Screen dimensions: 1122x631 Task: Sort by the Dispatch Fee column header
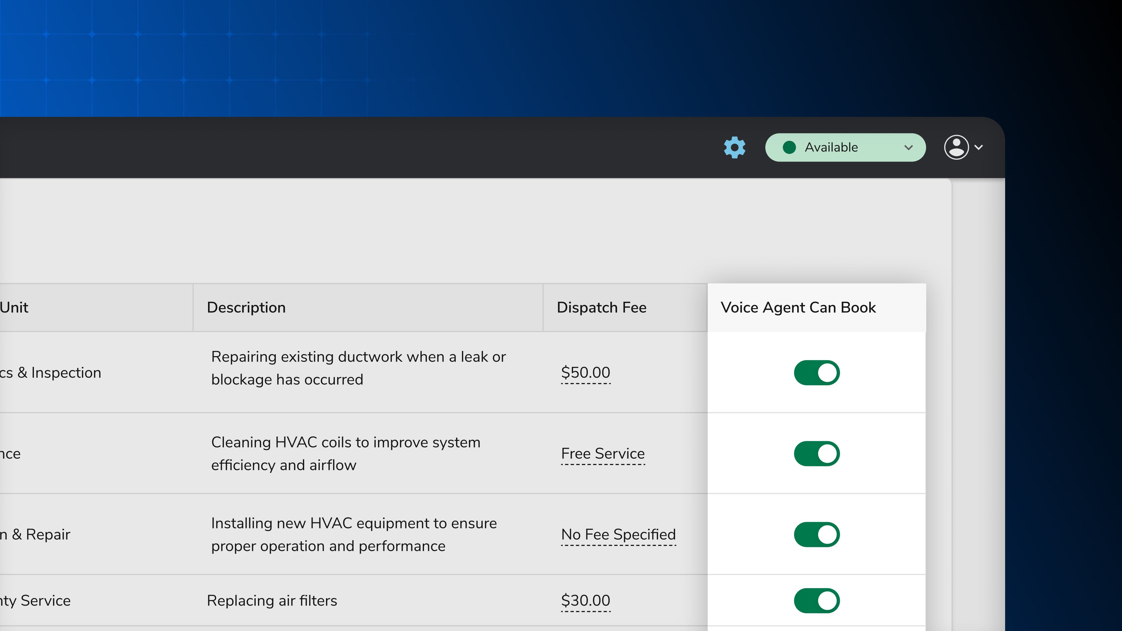(x=602, y=308)
